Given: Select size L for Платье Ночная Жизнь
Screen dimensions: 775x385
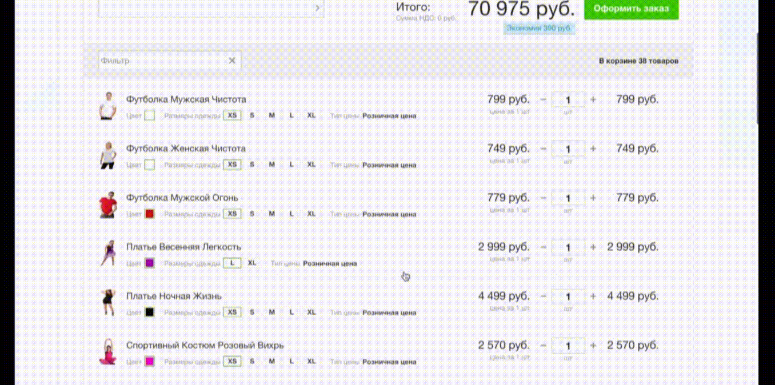Looking at the screenshot, I should (x=291, y=312).
